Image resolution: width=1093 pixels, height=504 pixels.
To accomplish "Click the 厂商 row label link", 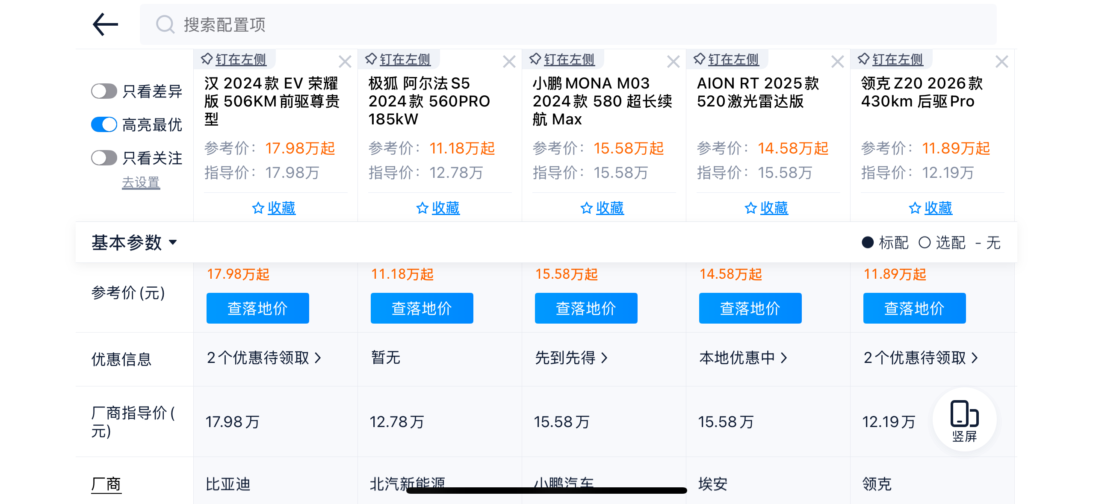I will [106, 484].
